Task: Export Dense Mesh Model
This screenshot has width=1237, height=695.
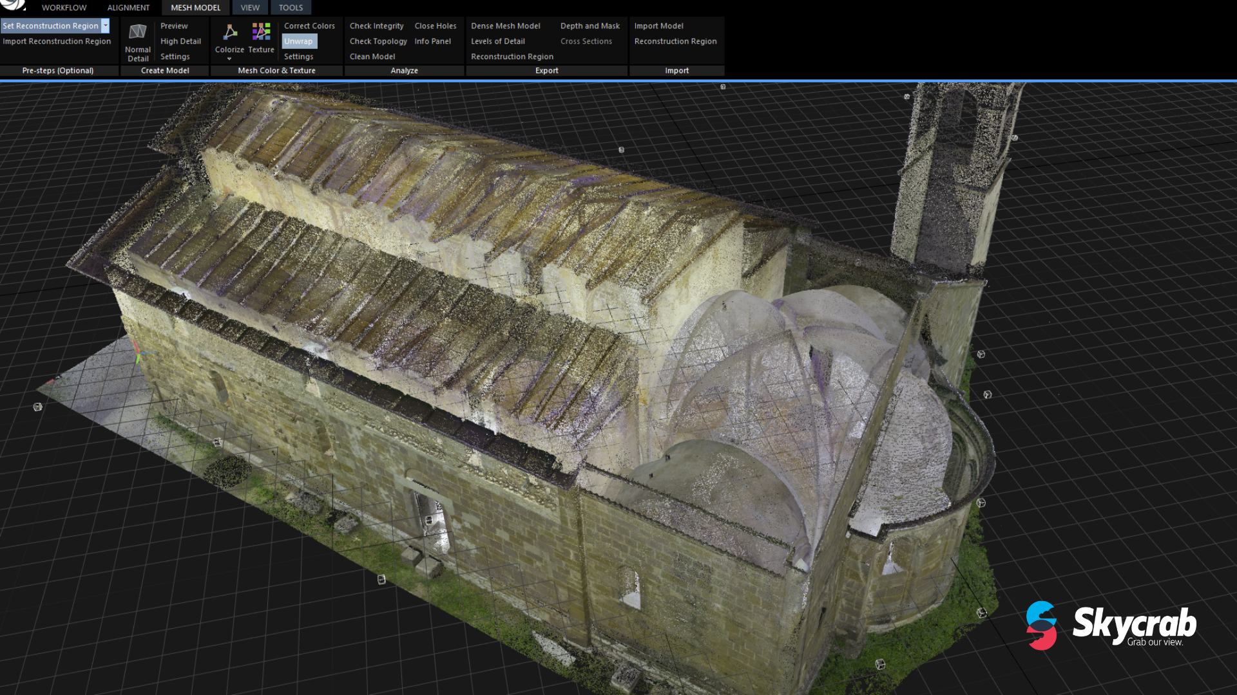Action: pos(505,26)
